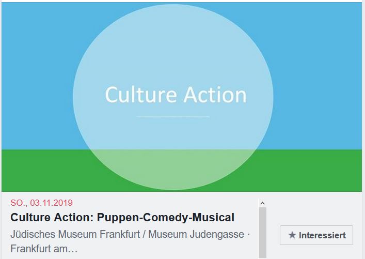Open the Jüdisches Museum Frankfurt location link

pyautogui.click(x=78, y=234)
